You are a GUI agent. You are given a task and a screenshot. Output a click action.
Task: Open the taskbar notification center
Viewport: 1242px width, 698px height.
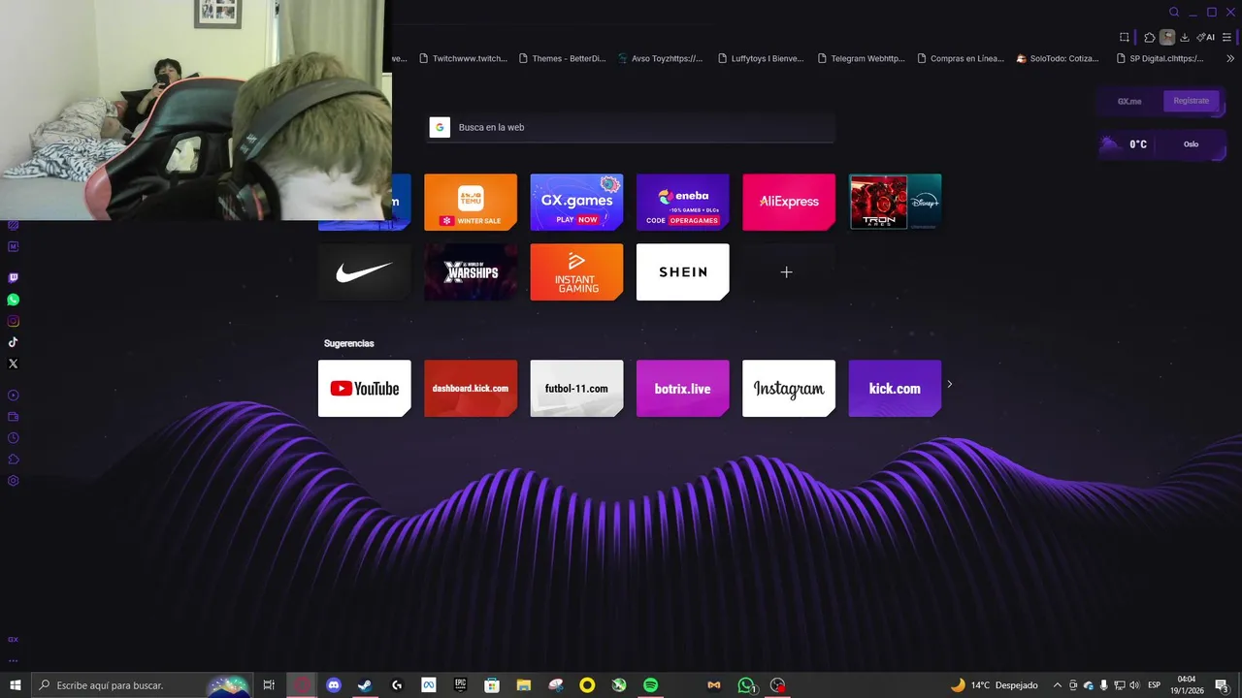1222,685
